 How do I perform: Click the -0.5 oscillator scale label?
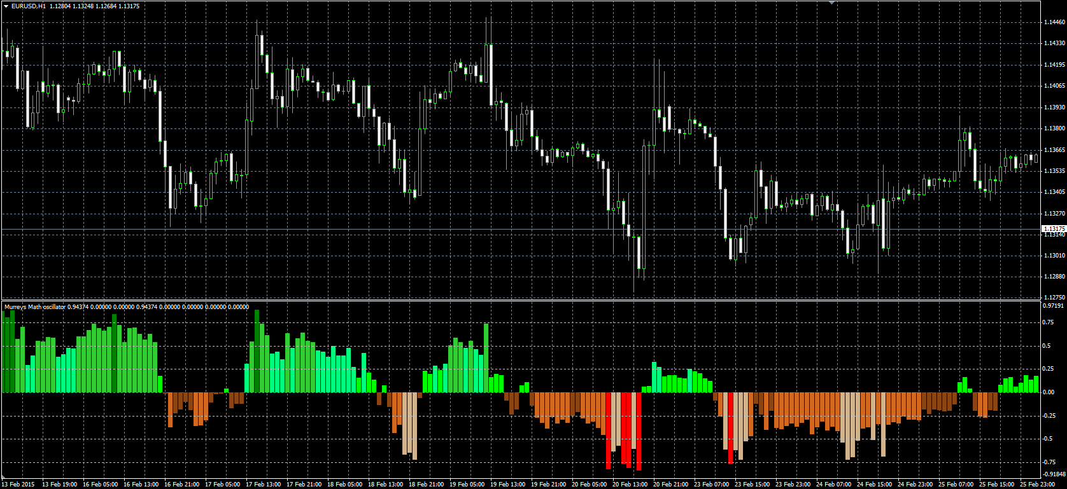pyautogui.click(x=1047, y=439)
